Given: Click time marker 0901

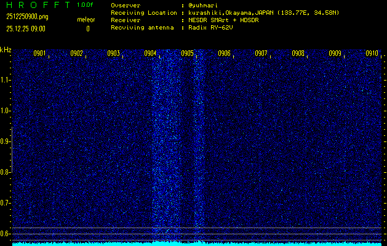Looking at the screenshot, I should [39, 54].
